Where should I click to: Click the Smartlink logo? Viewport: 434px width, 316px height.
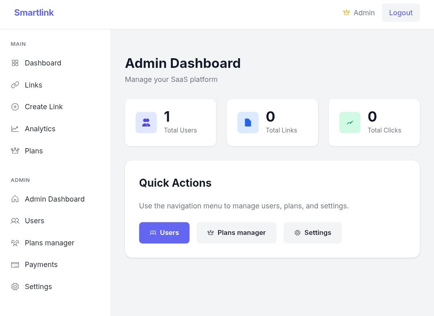(34, 12)
